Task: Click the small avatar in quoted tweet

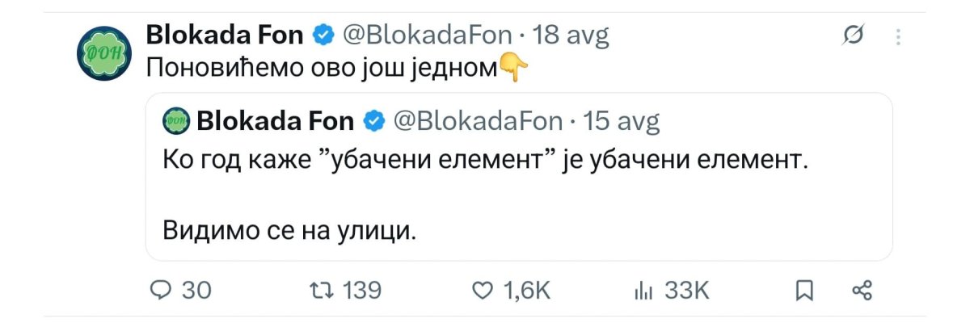Action: click(x=177, y=121)
